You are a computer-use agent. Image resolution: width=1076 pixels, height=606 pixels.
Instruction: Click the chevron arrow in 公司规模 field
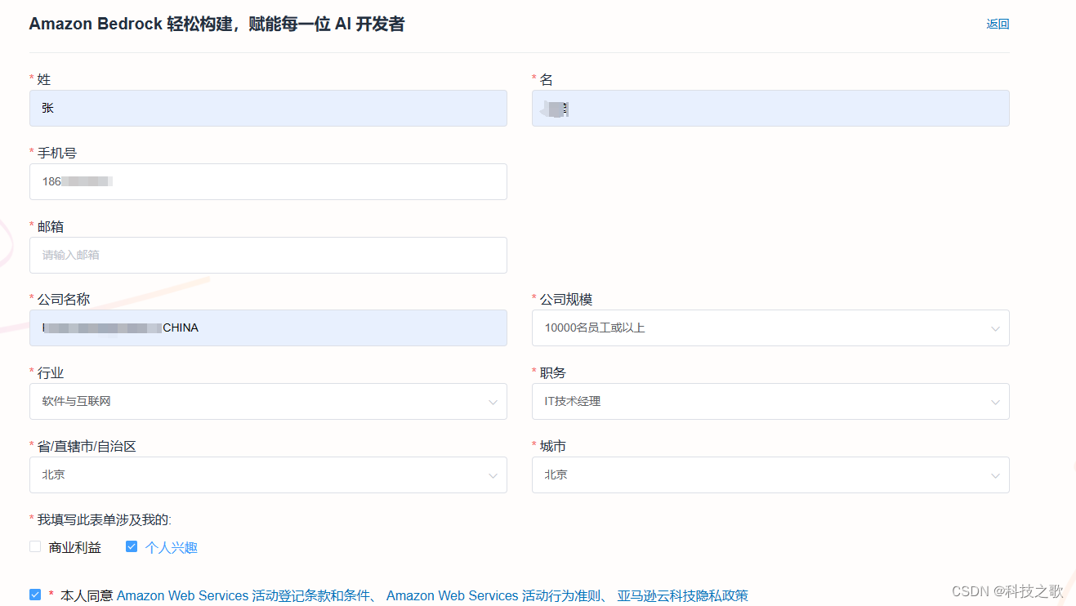click(x=995, y=328)
